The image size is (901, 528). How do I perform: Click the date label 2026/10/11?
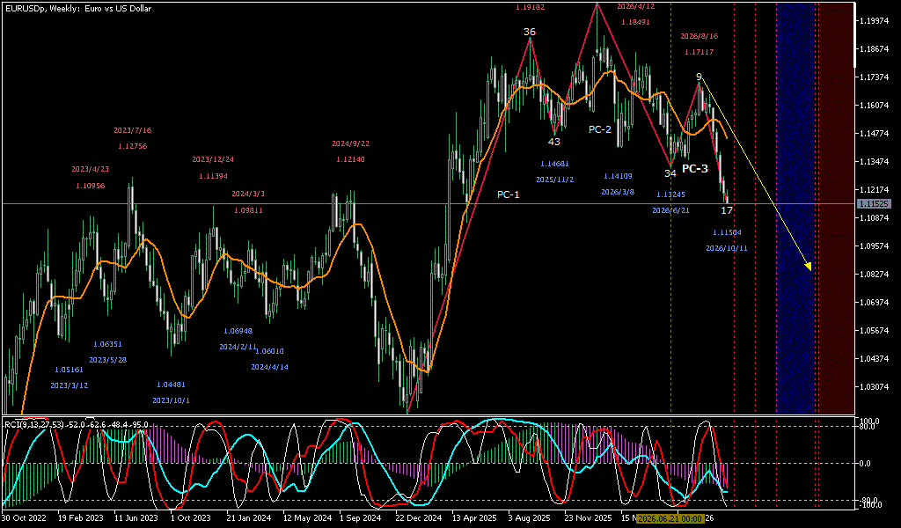pyautogui.click(x=727, y=248)
